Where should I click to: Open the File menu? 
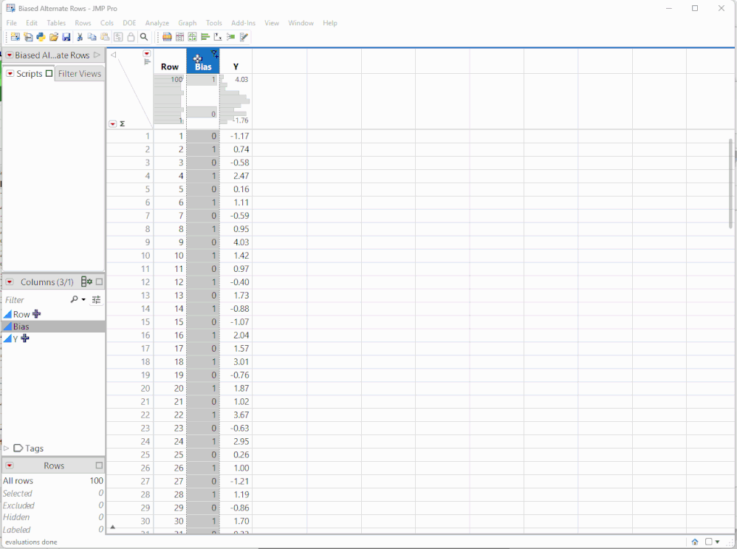[12, 23]
